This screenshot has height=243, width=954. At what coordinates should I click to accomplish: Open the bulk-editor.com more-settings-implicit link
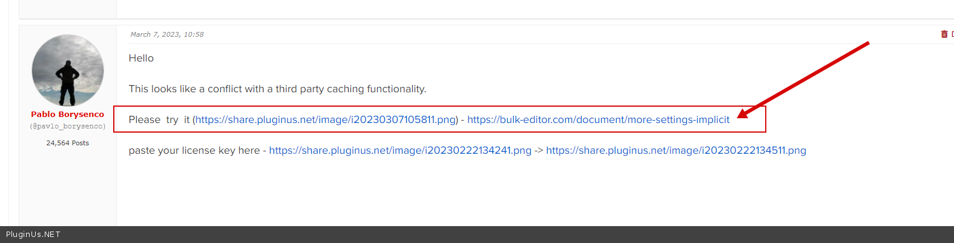pyautogui.click(x=598, y=119)
